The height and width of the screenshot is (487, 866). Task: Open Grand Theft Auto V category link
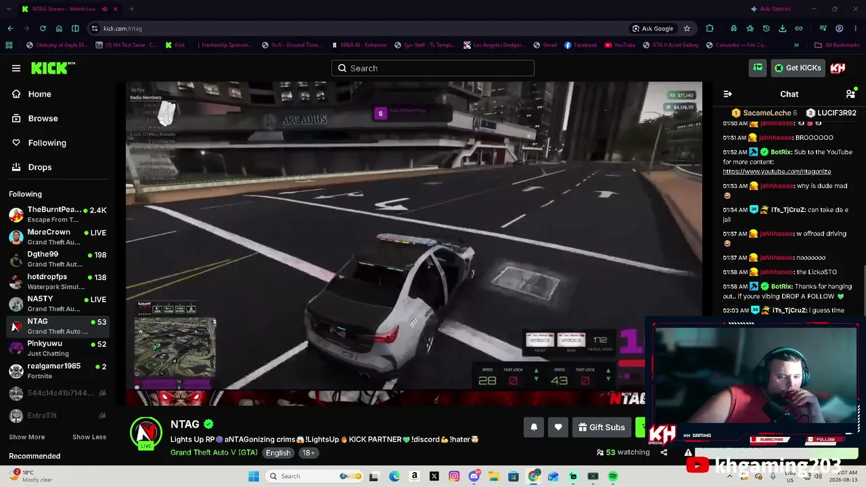(x=214, y=453)
